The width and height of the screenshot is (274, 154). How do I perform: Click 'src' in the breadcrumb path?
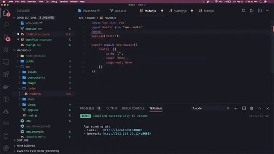click(x=81, y=18)
